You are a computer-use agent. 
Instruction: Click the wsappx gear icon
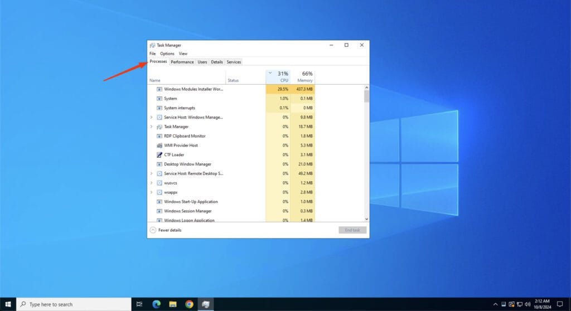(159, 192)
